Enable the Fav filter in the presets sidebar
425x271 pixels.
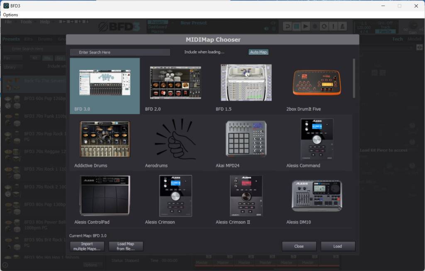tap(12, 59)
